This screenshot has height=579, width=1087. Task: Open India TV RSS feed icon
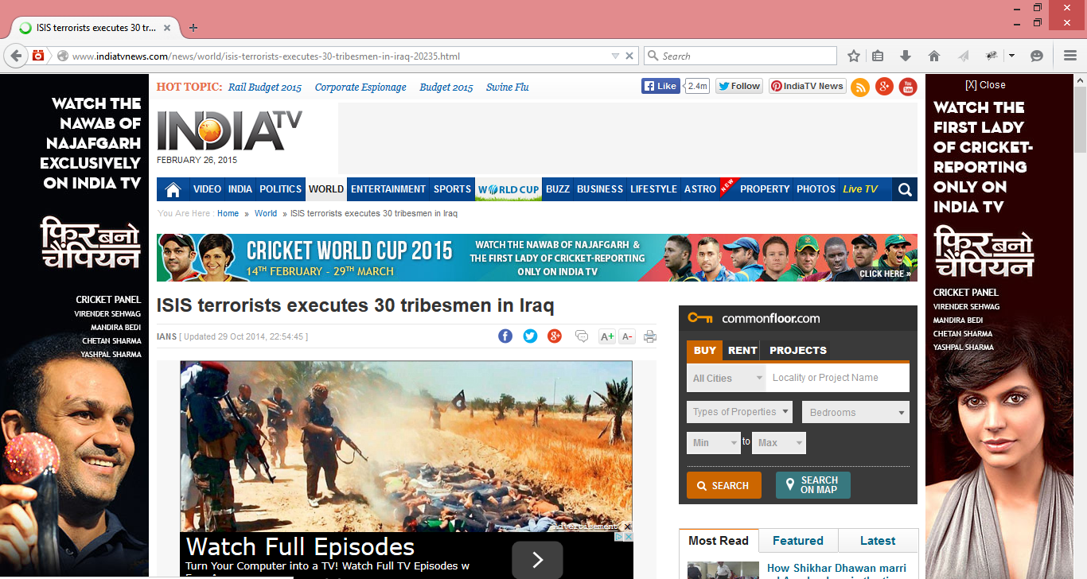[x=860, y=87]
